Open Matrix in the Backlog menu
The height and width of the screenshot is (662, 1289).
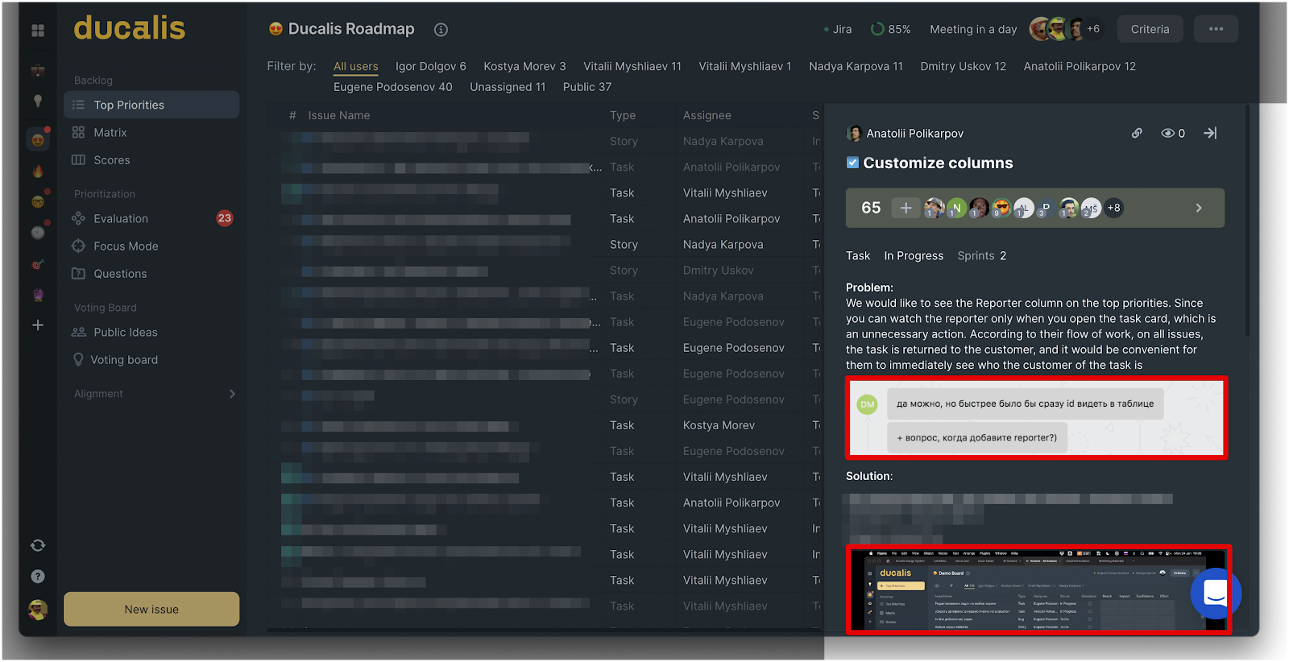click(110, 133)
